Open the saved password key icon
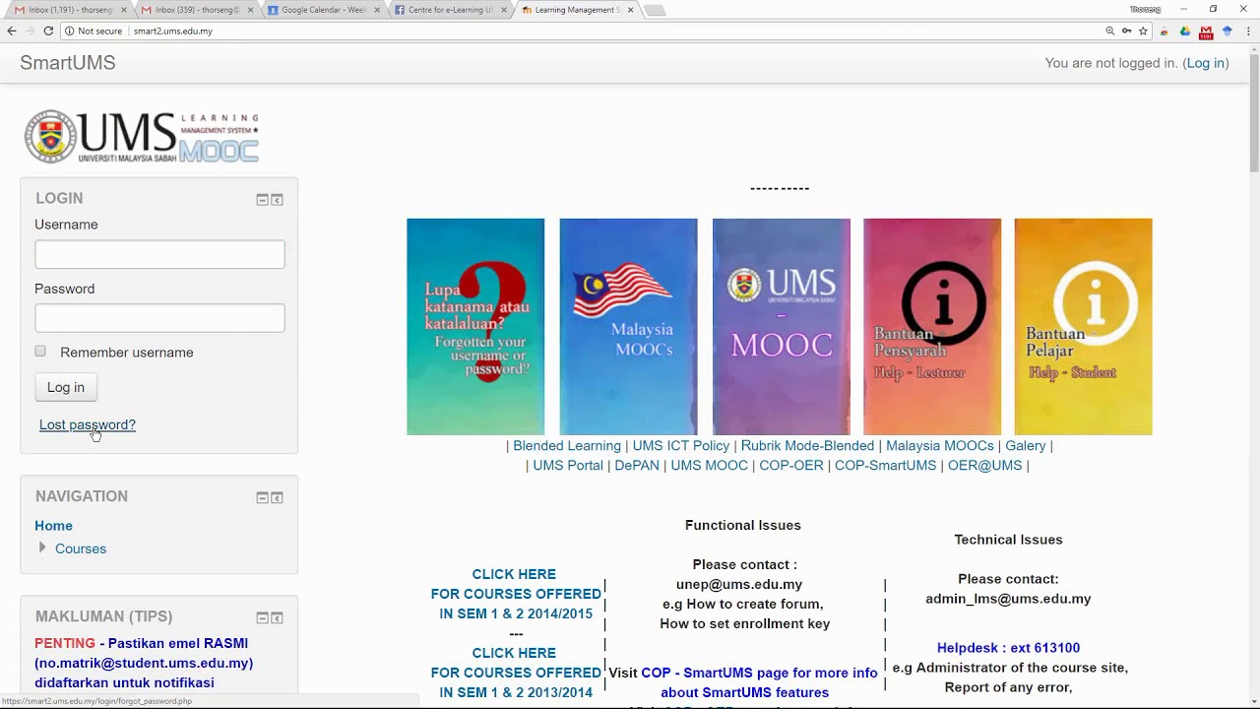 1126,31
